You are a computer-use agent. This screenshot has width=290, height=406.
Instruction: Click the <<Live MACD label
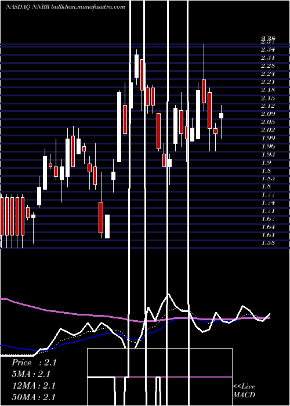coord(244,390)
